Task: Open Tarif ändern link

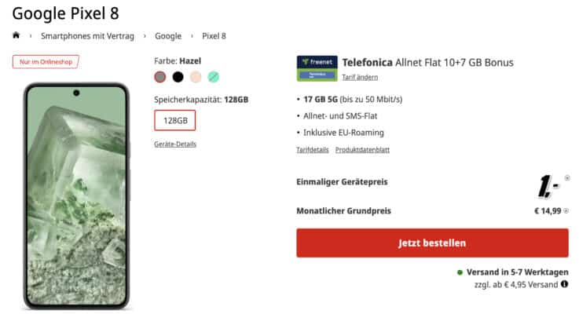Action: click(x=360, y=77)
